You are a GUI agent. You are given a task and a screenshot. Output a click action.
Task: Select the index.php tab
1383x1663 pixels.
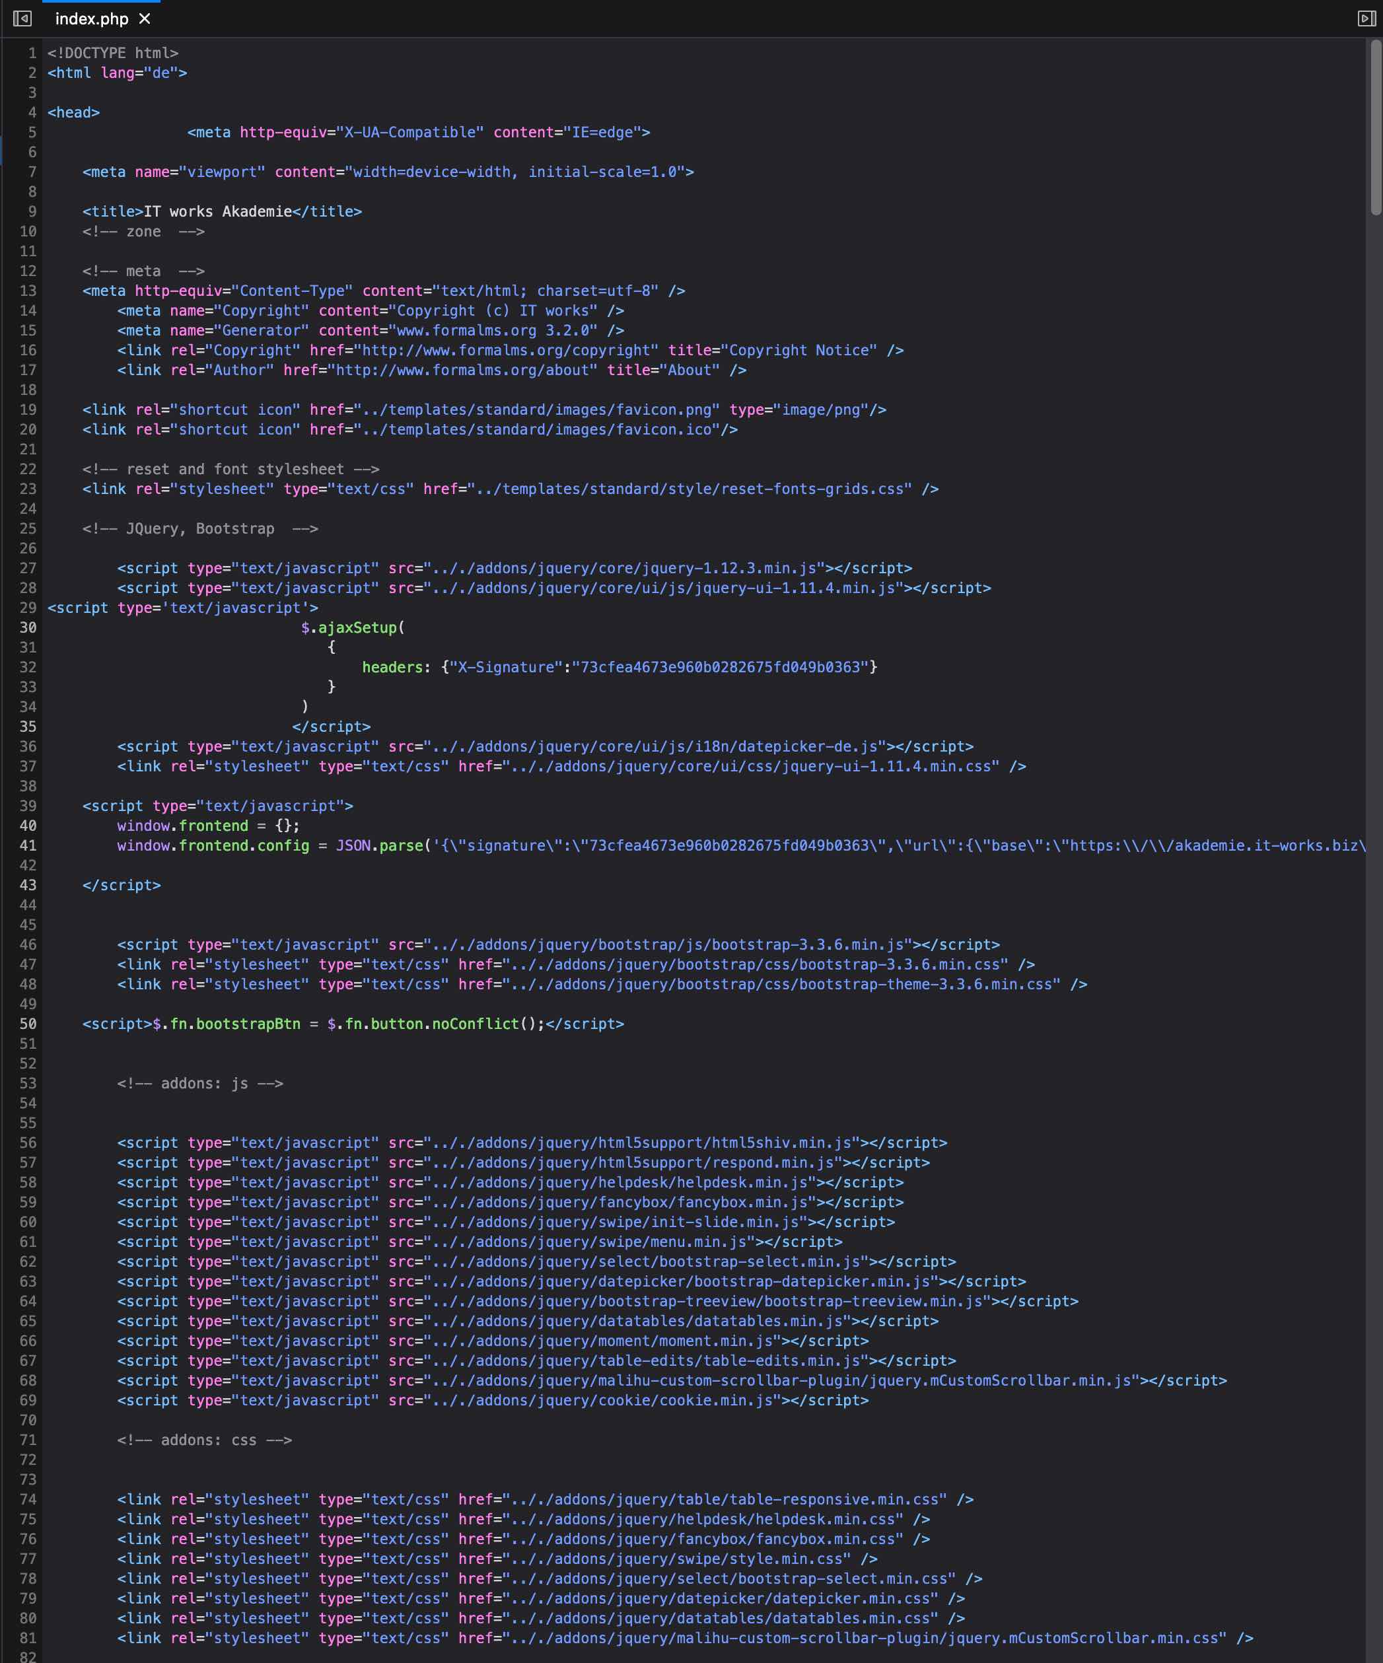coord(91,18)
